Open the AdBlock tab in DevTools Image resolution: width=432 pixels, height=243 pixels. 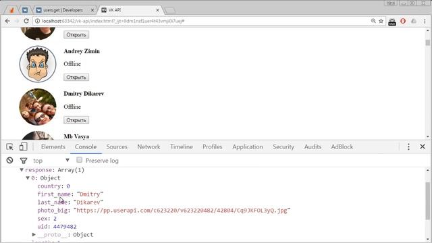click(x=342, y=147)
